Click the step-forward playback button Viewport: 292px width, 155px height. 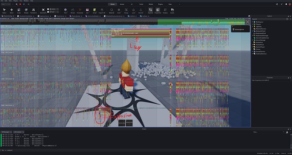pyautogui.click(x=28, y=4)
